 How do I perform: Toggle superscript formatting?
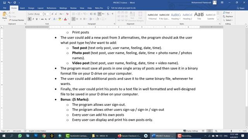50,19
